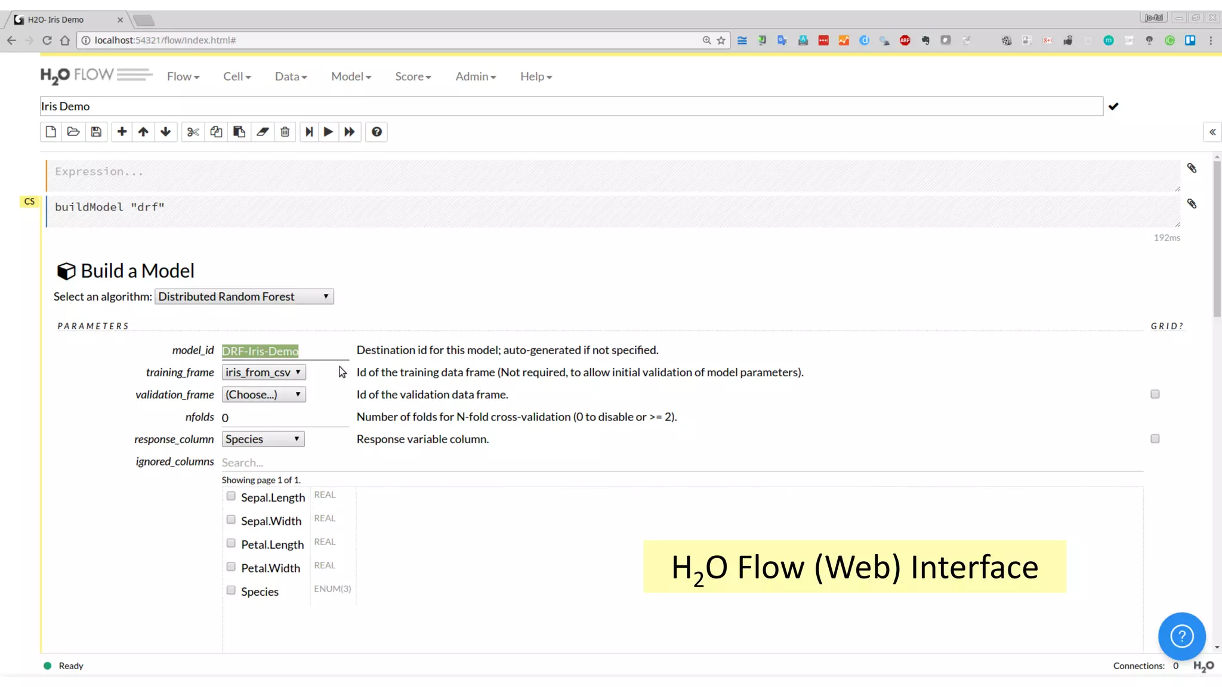Screen dimensions: 1222x687
Task: Open the algorithm dropdown showing Distributed Random Forest
Action: pos(244,296)
